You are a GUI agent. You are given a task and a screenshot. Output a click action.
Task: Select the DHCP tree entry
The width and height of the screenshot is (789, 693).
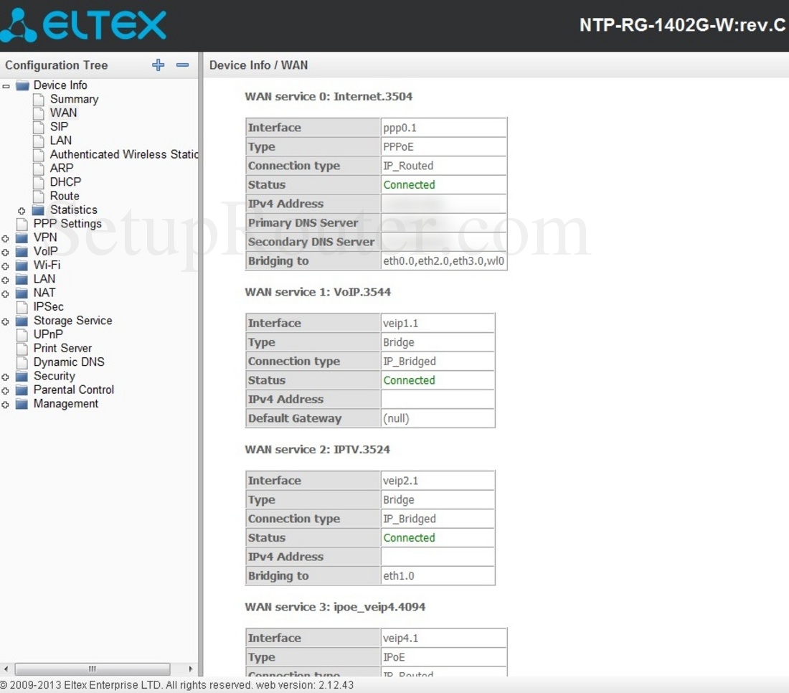pyautogui.click(x=65, y=182)
